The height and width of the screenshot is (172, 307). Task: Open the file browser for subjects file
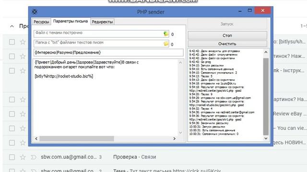pos(166,34)
